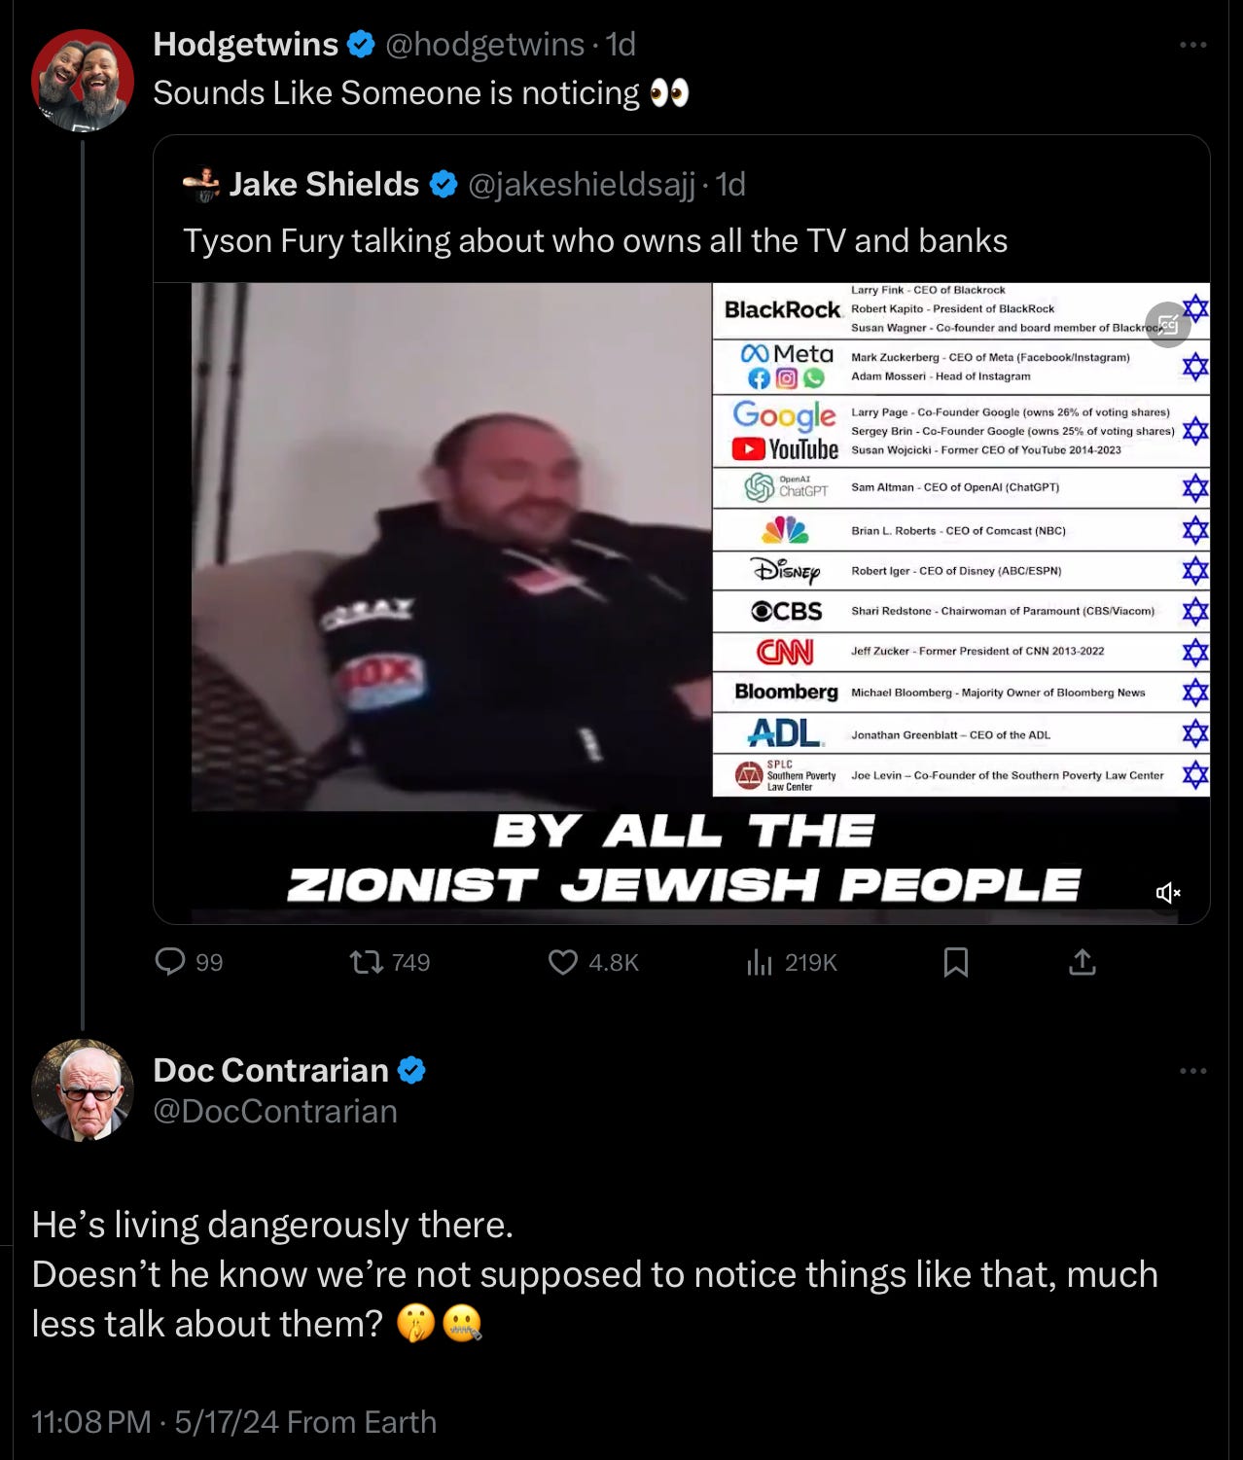Screen dimensions: 1243x1460
Task: Open Doc Contrarian profile avatar
Action: [83, 1090]
